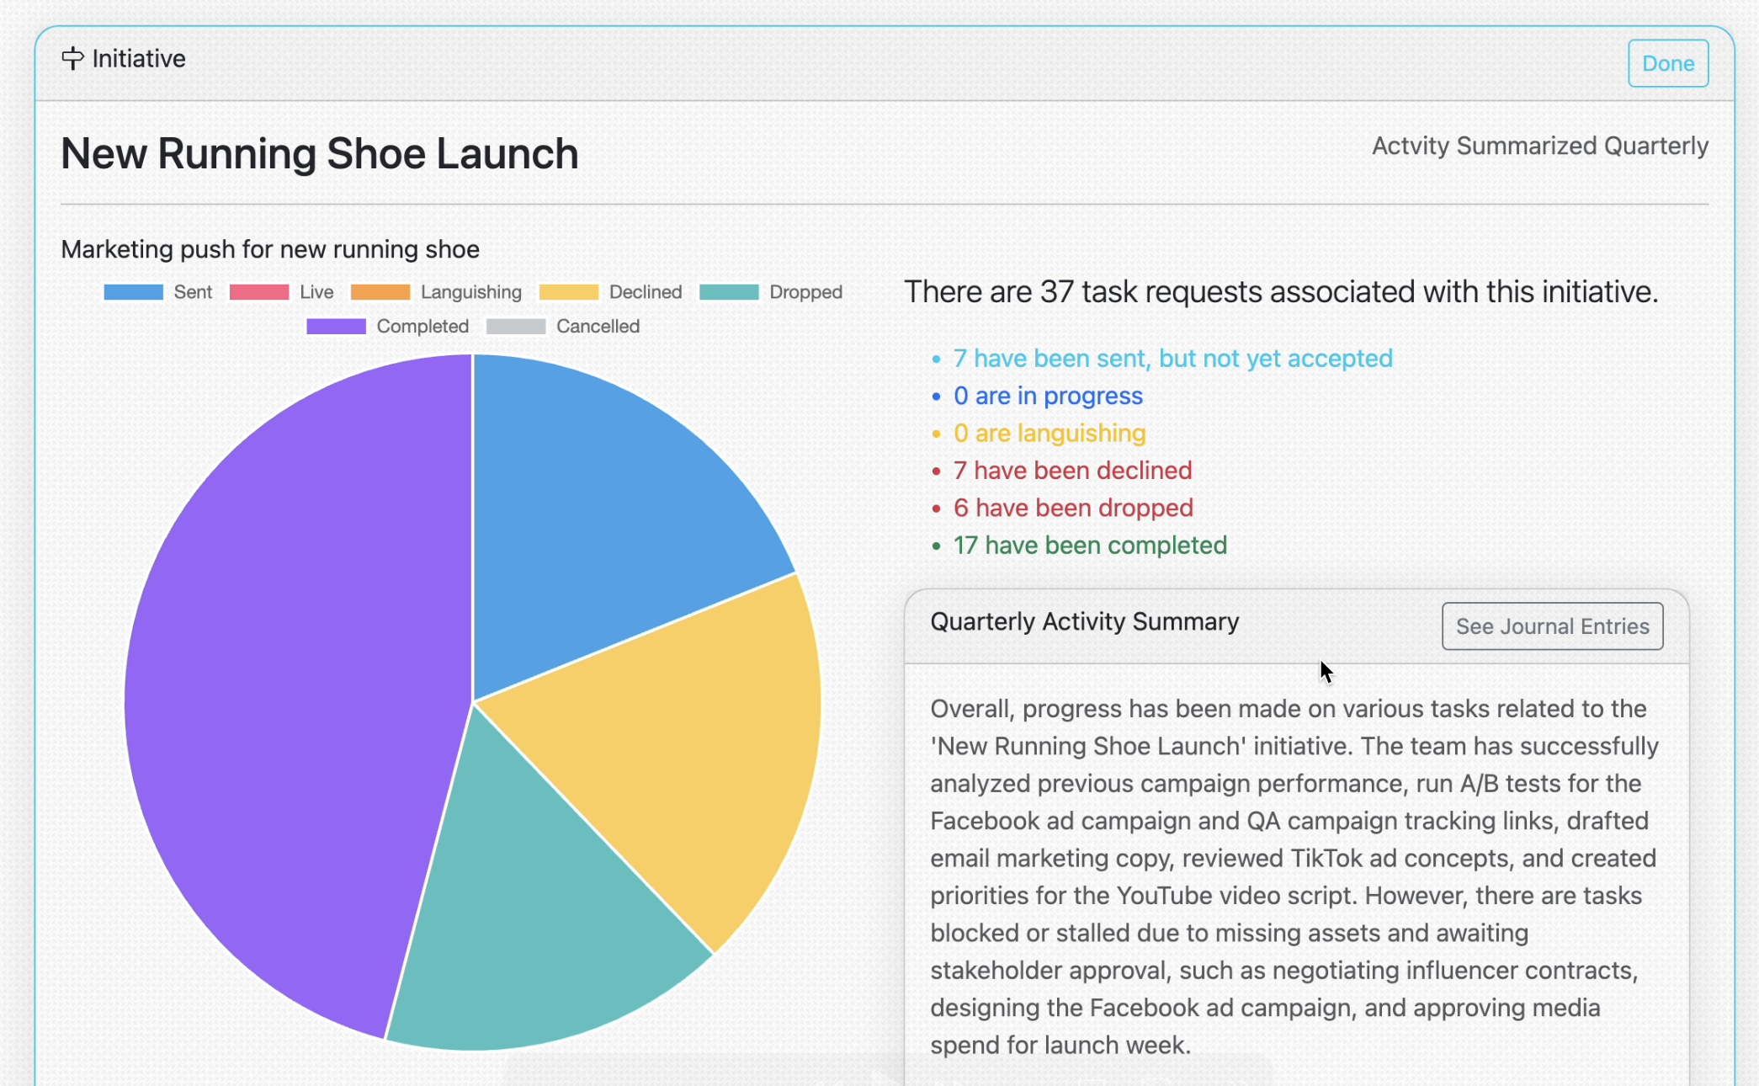The height and width of the screenshot is (1086, 1759).
Task: Toggle the Live legend swatch
Action: pyautogui.click(x=259, y=292)
